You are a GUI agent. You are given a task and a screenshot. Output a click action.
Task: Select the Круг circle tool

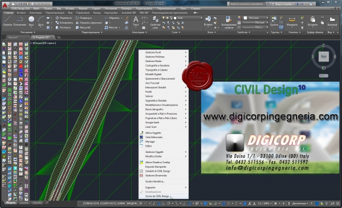coord(31,21)
